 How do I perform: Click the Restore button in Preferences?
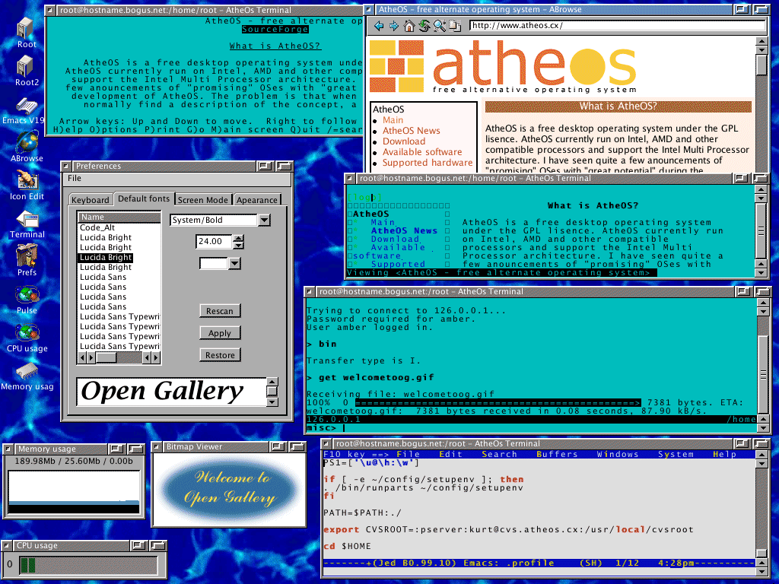coord(220,355)
